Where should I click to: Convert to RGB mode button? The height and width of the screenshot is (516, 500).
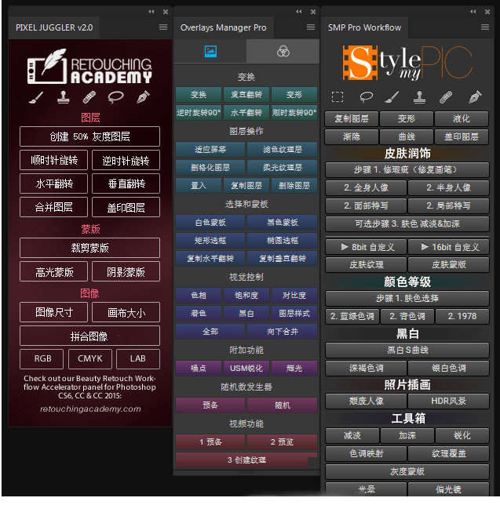(42, 359)
